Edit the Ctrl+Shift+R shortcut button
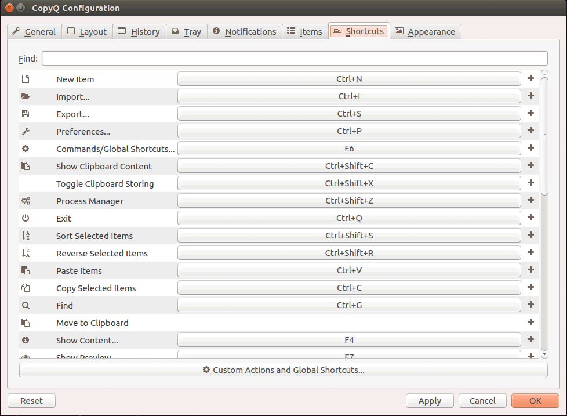The height and width of the screenshot is (416, 567). [349, 252]
